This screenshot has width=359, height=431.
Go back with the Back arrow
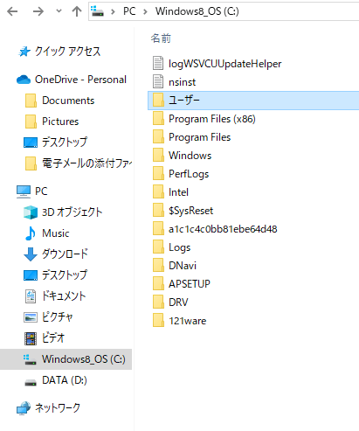[x=12, y=11]
